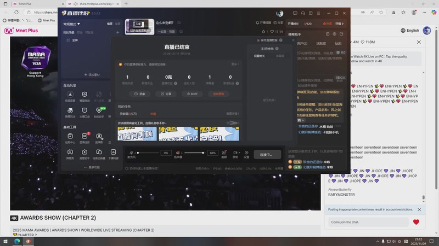Open the message icon in 直播伴侣 title bar
439x246 pixels.
pyautogui.click(x=295, y=13)
